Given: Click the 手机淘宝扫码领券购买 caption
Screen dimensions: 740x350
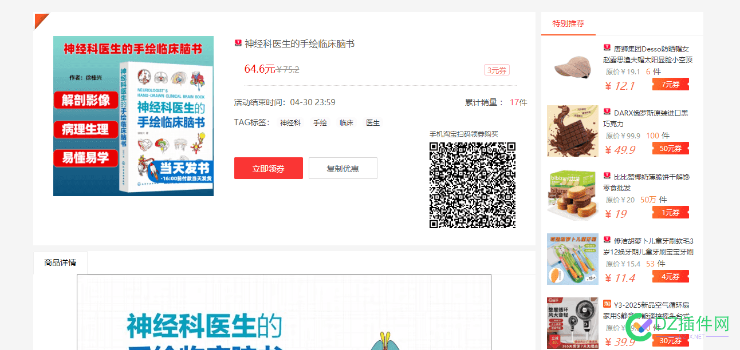Looking at the screenshot, I should [x=464, y=134].
